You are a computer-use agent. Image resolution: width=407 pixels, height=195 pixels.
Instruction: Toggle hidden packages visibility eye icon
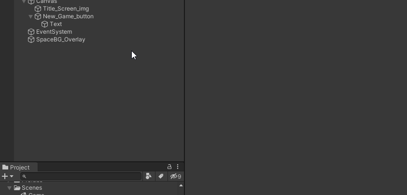pyautogui.click(x=176, y=176)
